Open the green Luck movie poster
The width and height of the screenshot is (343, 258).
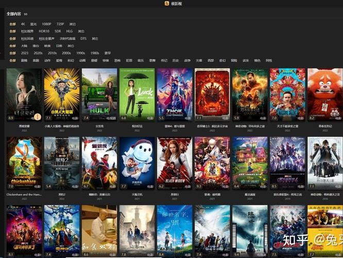click(x=137, y=94)
